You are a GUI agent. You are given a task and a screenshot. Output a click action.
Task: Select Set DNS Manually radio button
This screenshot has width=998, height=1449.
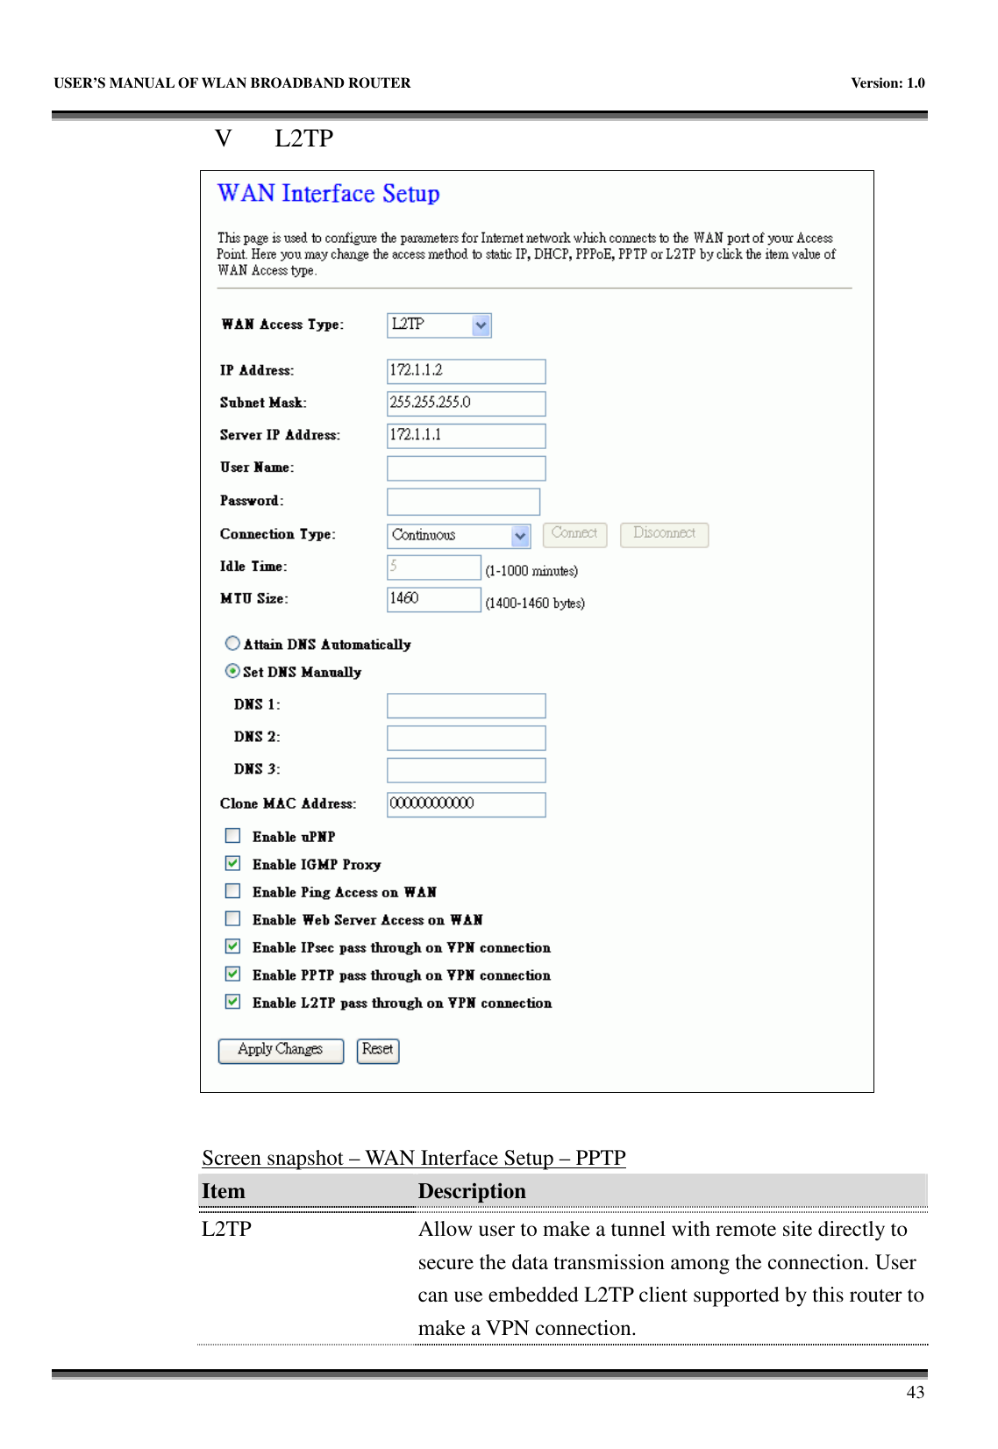click(x=232, y=671)
